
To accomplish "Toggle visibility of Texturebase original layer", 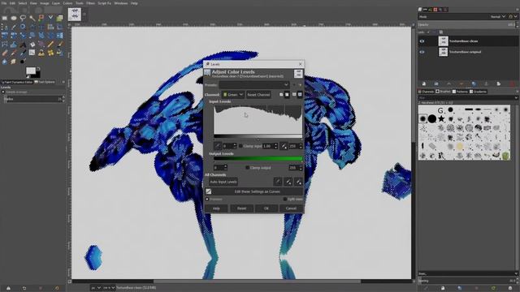I will pyautogui.click(x=422, y=52).
